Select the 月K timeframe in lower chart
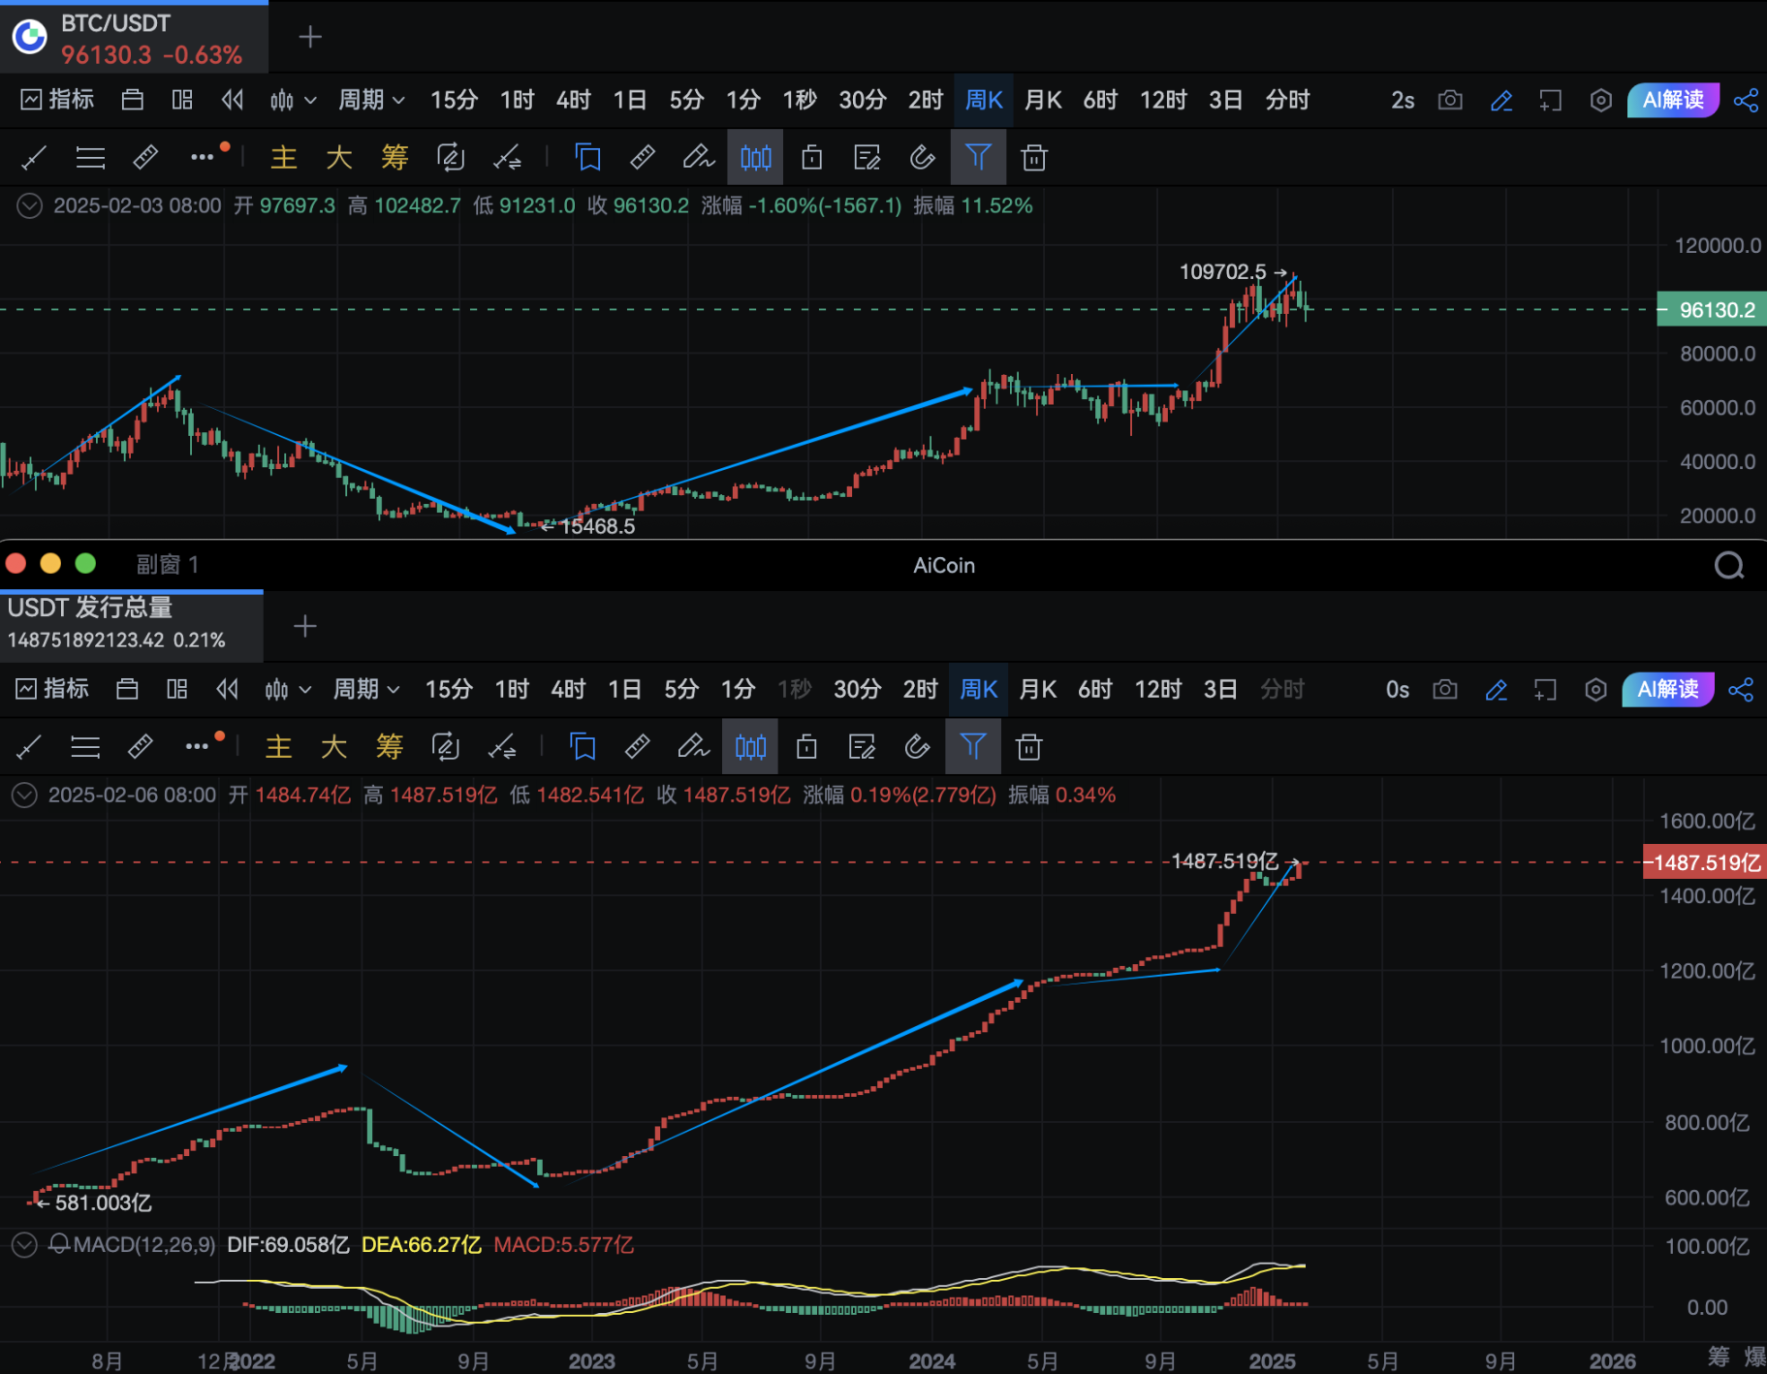Screen dimensions: 1767x1374 tap(1037, 689)
